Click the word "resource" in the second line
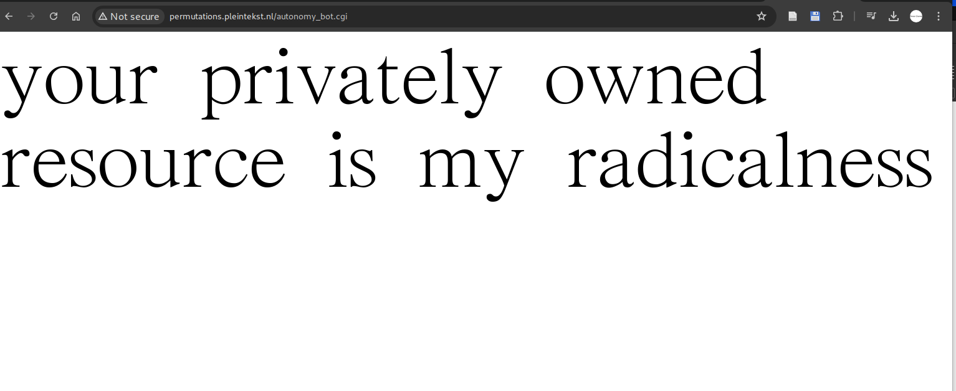This screenshot has width=956, height=391. [x=142, y=164]
